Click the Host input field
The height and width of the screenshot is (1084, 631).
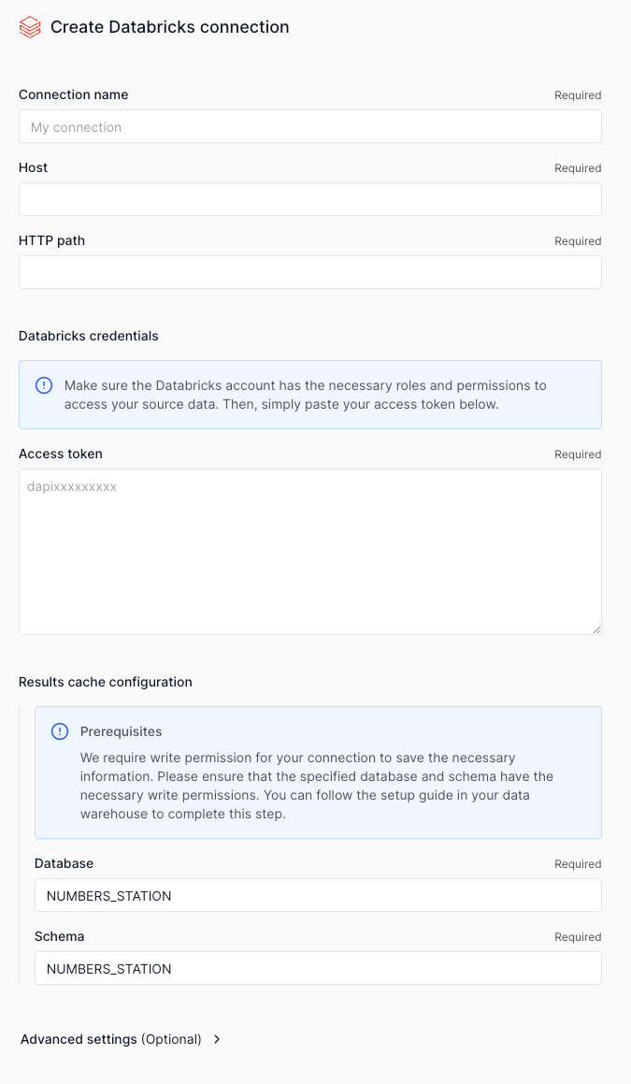(x=309, y=199)
